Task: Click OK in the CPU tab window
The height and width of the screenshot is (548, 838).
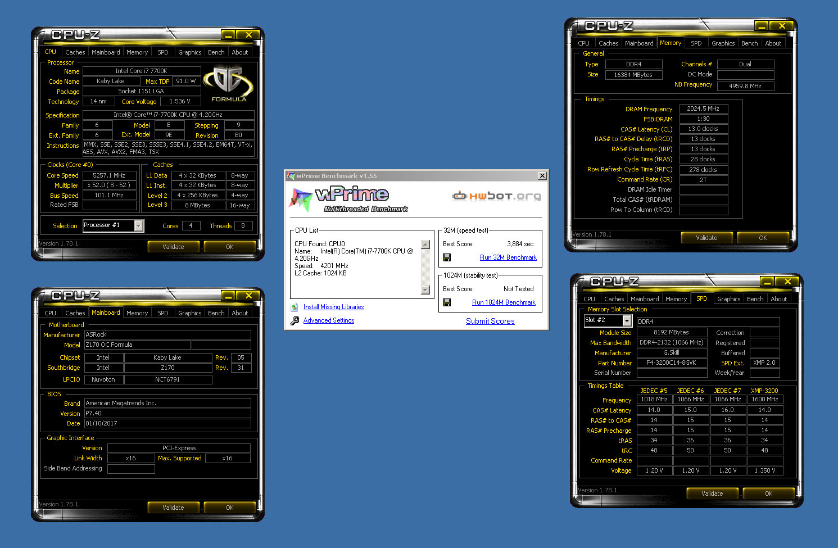Action: 229,247
